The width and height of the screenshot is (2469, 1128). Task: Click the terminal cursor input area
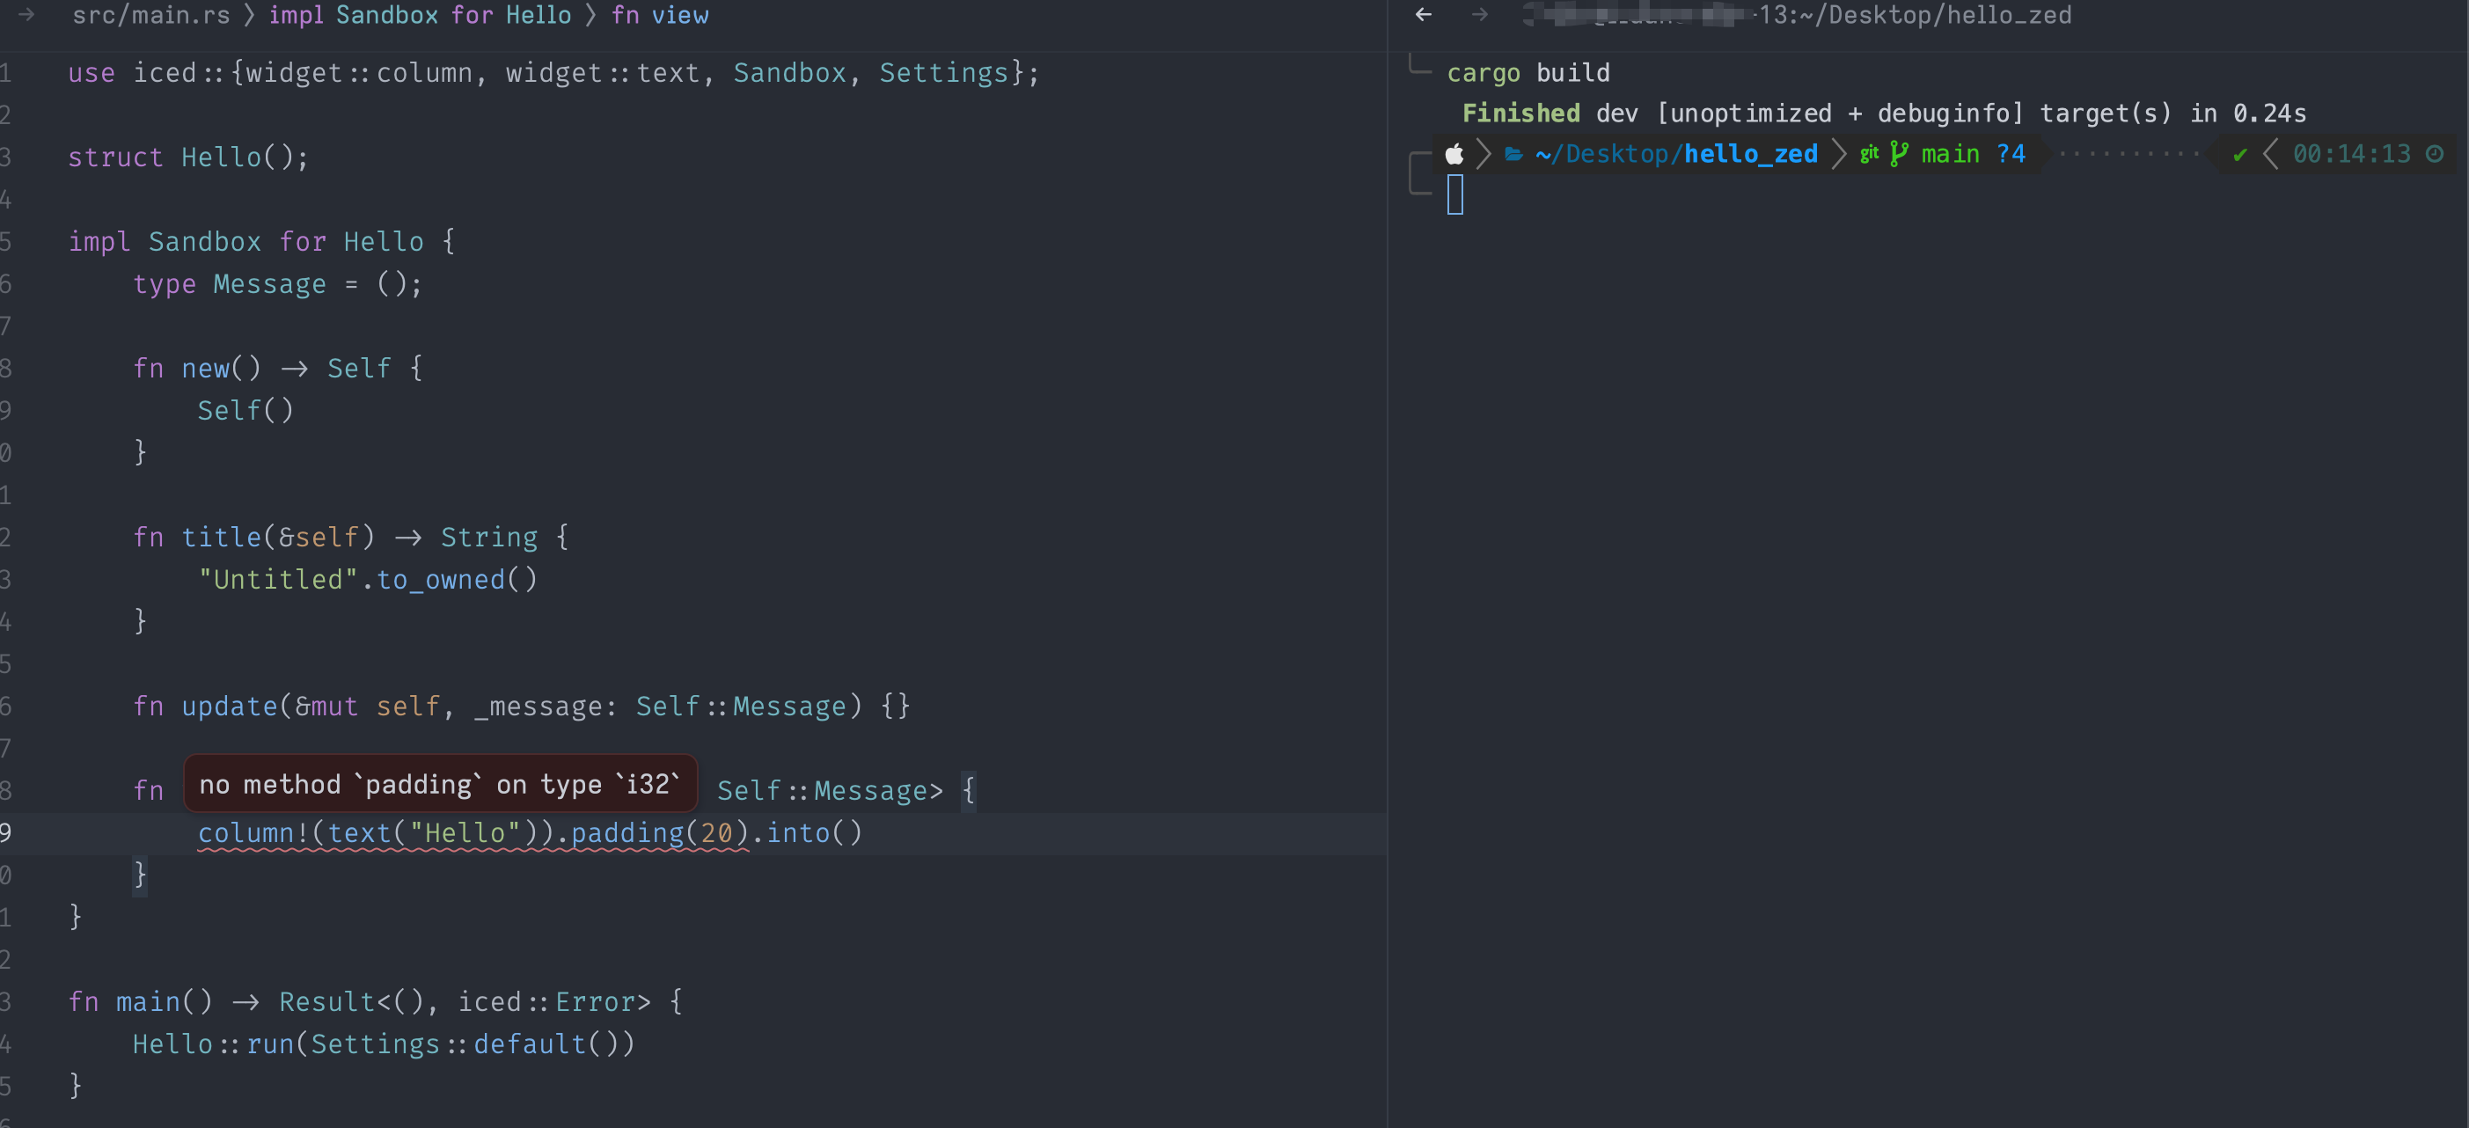[1456, 194]
